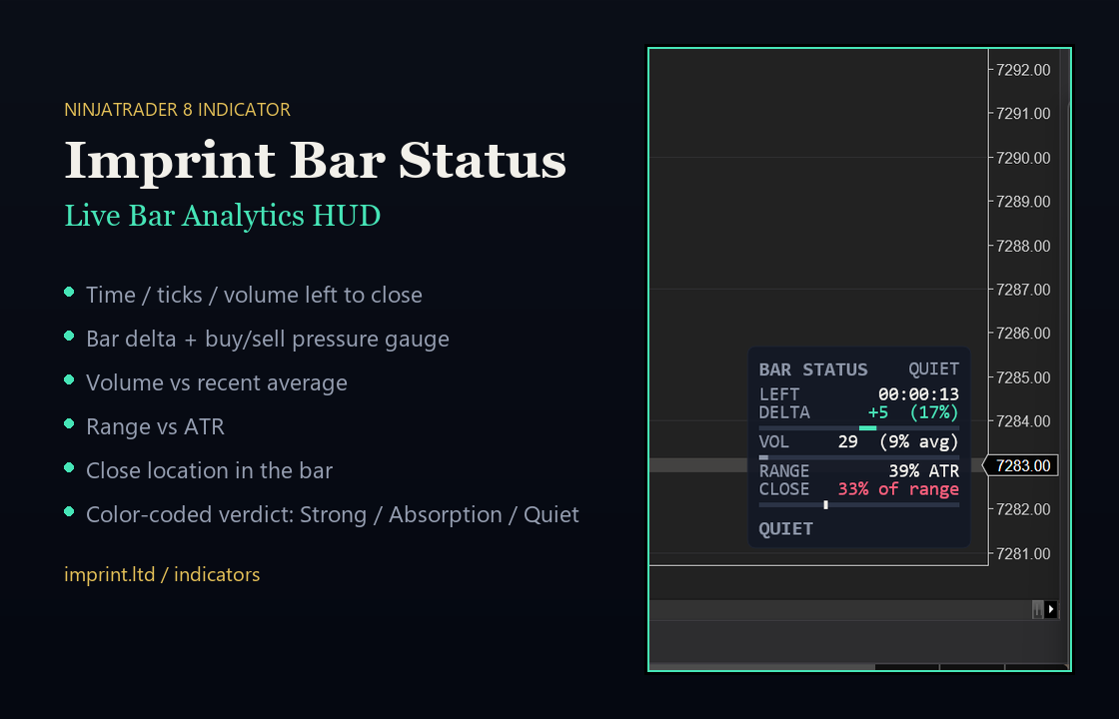Click QUIET label beside BAR STATUS header

click(933, 369)
